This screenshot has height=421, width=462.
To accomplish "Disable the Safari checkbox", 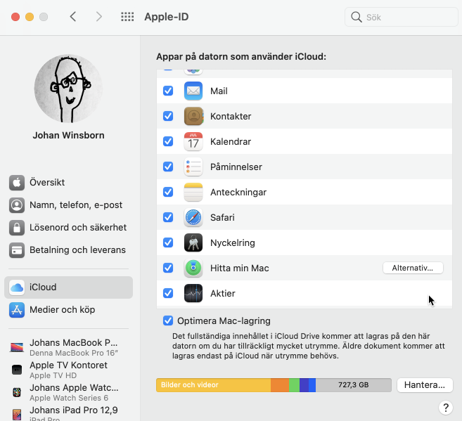I will [168, 218].
